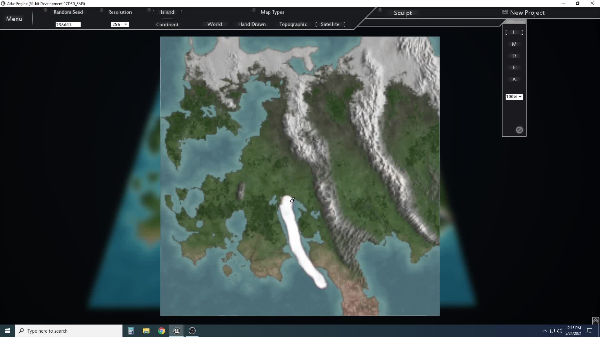The image size is (600, 337).
Task: Show hidden system tray icons chevron
Action: [544, 331]
